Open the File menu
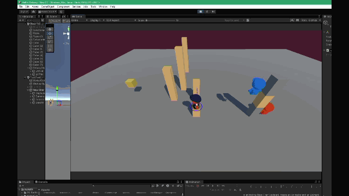This screenshot has width=349, height=196. (x=21, y=7)
